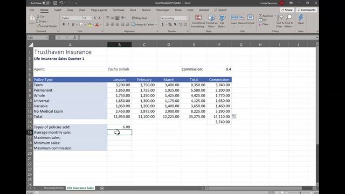The height and width of the screenshot is (194, 345).
Task: Open the Font dialog launcher
Action: click(102, 31)
